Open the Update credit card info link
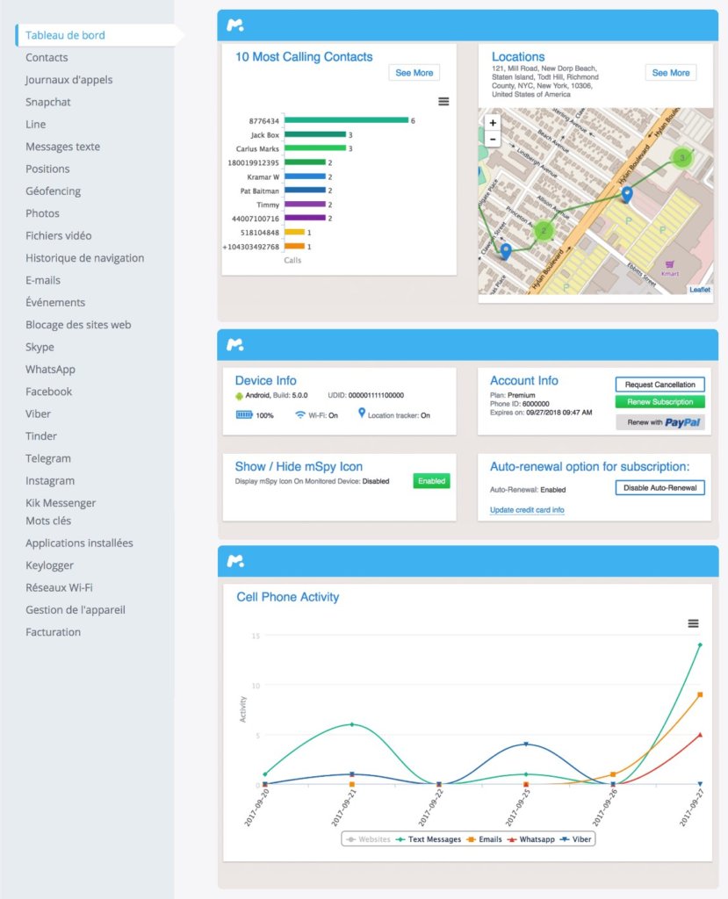 (527, 510)
